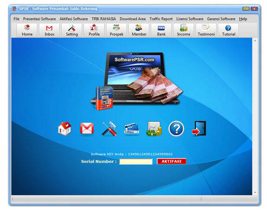Open the Member toolbar icon
Viewport: 267px width, 210px height.
coord(139,30)
